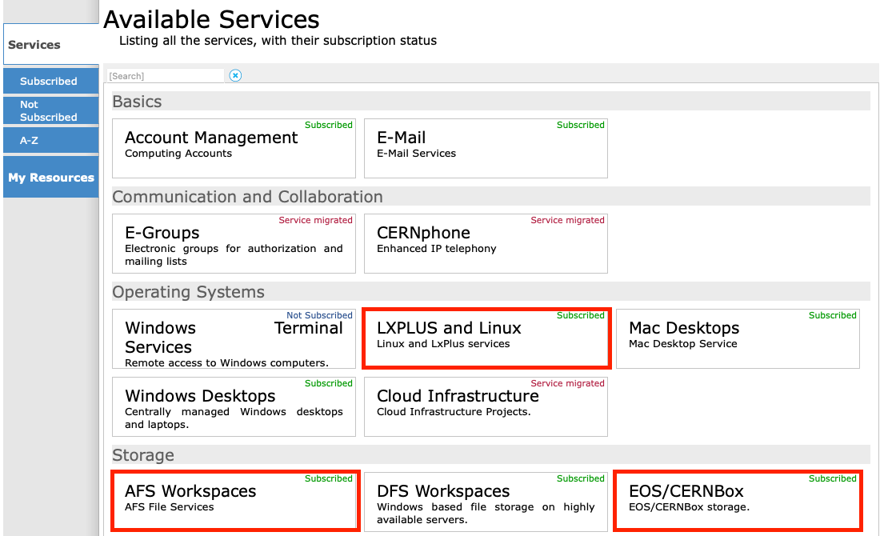
Task: Click the 'Mac Desktop Service' description text
Action: click(x=683, y=343)
